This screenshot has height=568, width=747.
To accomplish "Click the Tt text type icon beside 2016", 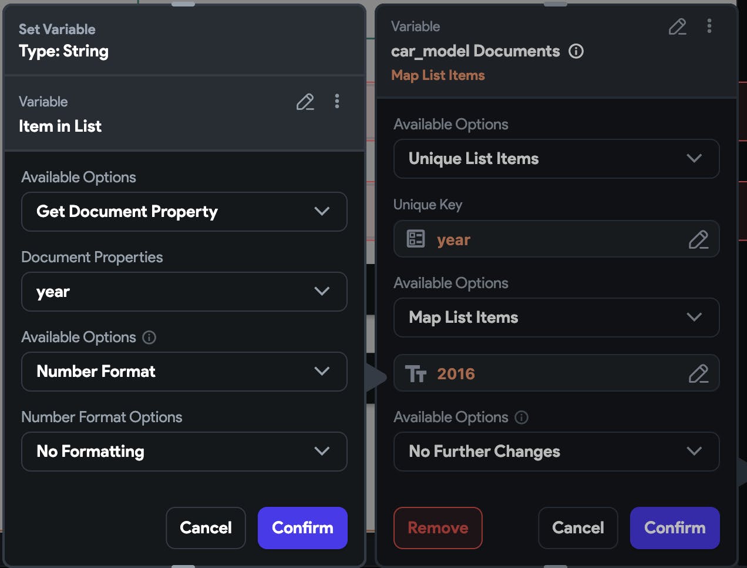I will click(x=415, y=373).
